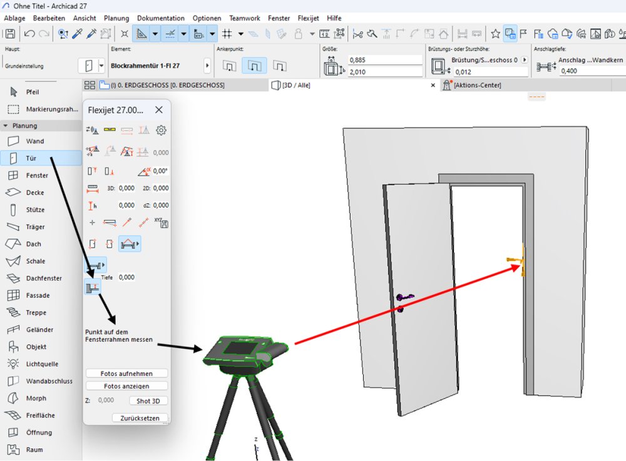
Task: Select the right anchor point option
Action: pyautogui.click(x=279, y=66)
